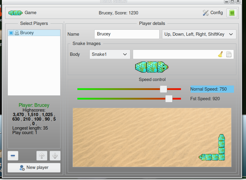Click the Fst Speed slider handle
Screen dimensions: 246x180
click(169, 99)
